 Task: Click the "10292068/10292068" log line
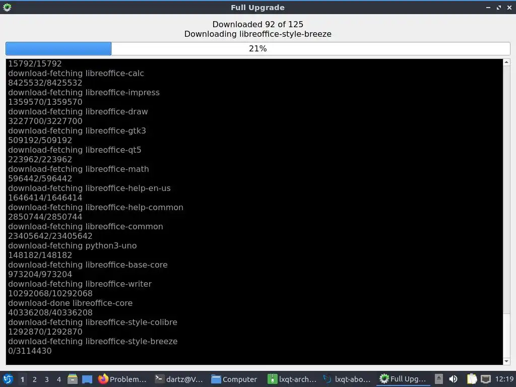click(x=50, y=294)
